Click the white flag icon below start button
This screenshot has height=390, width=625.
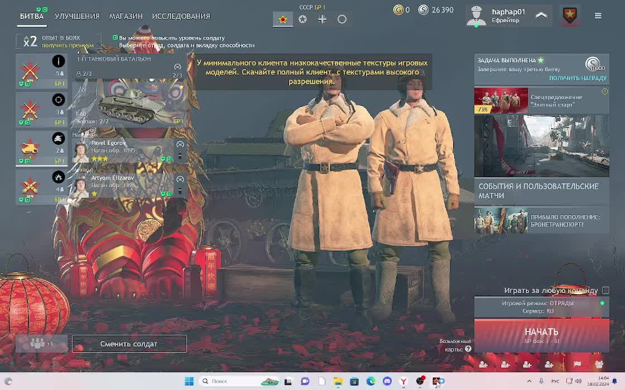click(577, 364)
